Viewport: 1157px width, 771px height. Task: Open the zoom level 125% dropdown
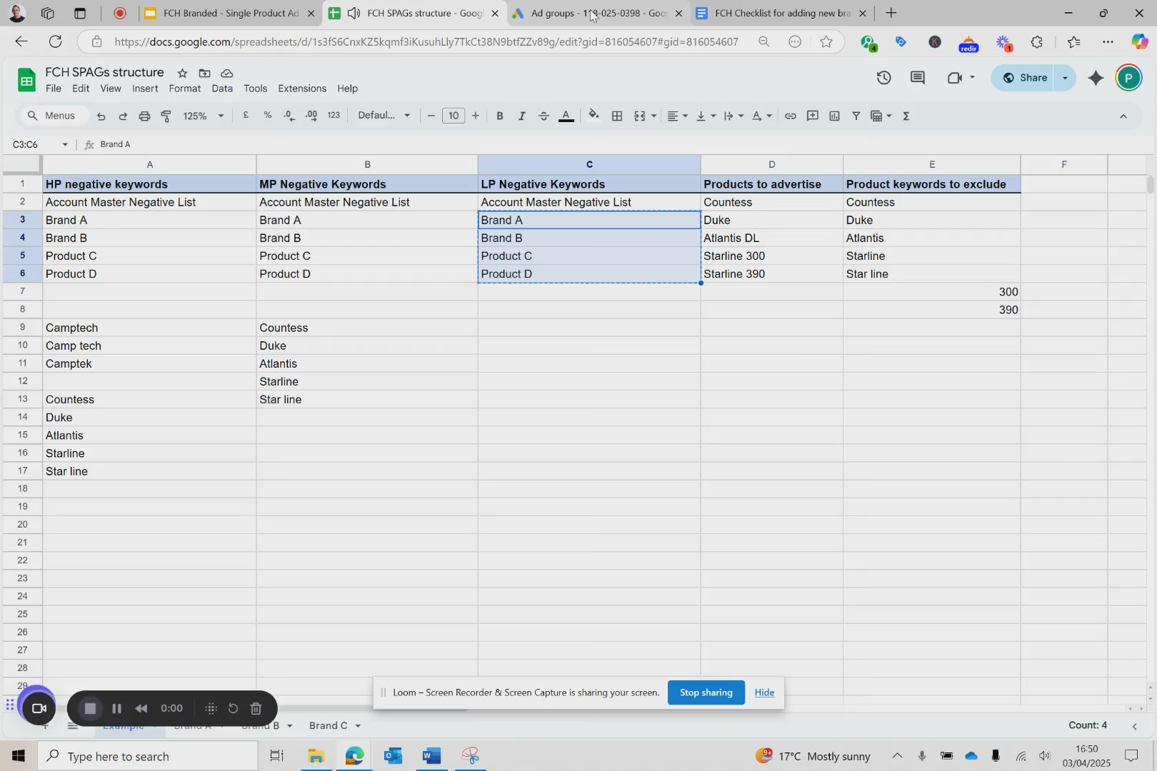point(204,116)
